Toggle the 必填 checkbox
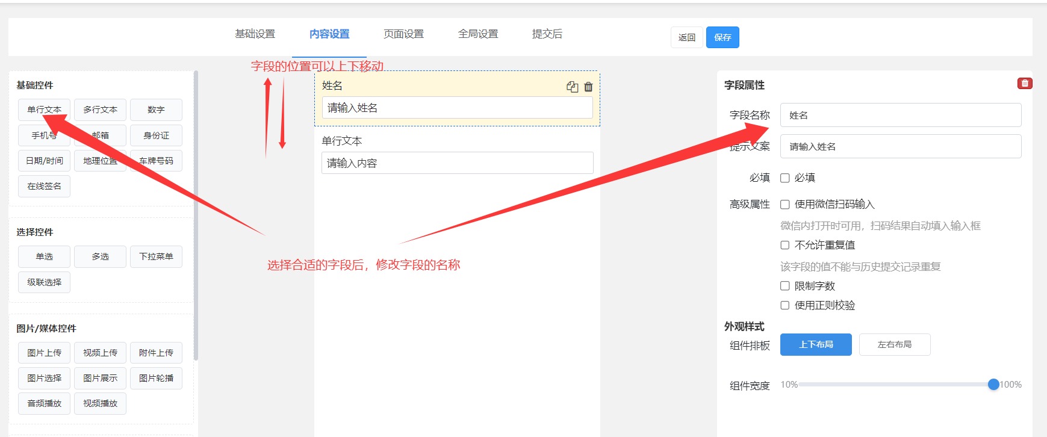The image size is (1047, 437). [x=785, y=178]
